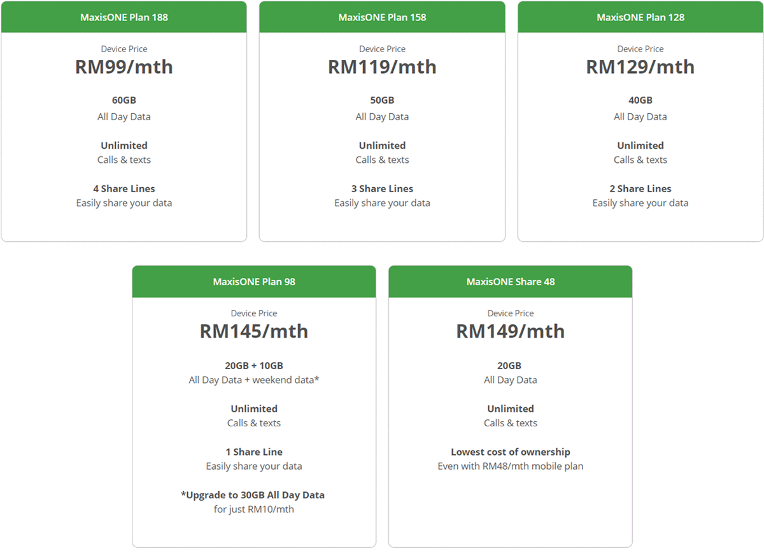Open the MaxisONE Plan 98 header
This screenshot has height=560, width=764.
(x=254, y=282)
